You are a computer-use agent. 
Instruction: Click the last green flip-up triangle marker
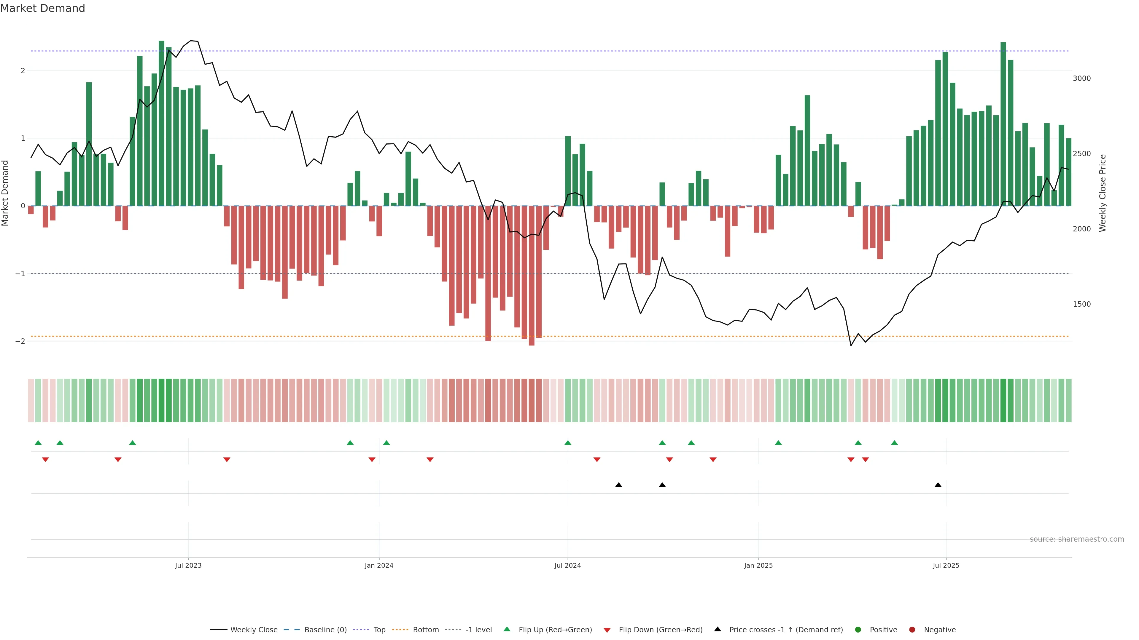click(x=895, y=443)
